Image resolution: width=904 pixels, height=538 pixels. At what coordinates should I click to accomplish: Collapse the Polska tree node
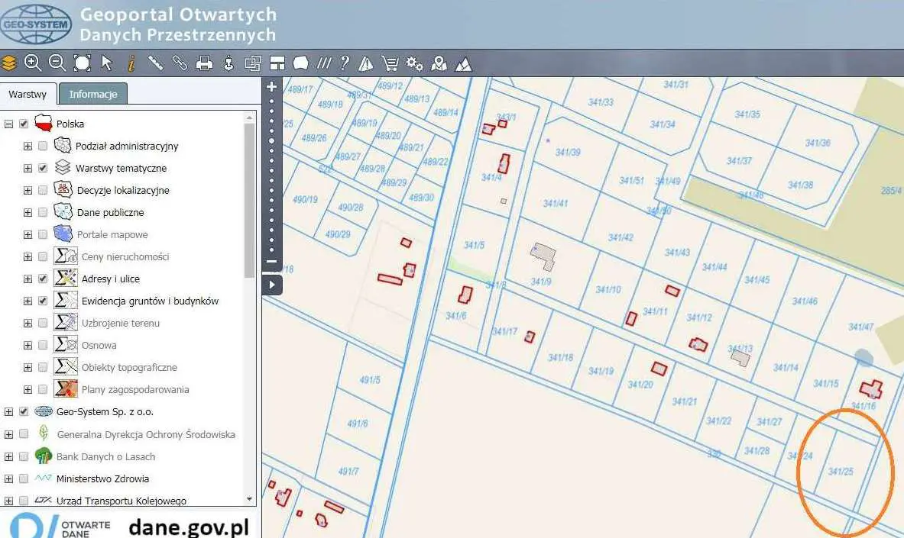click(9, 124)
